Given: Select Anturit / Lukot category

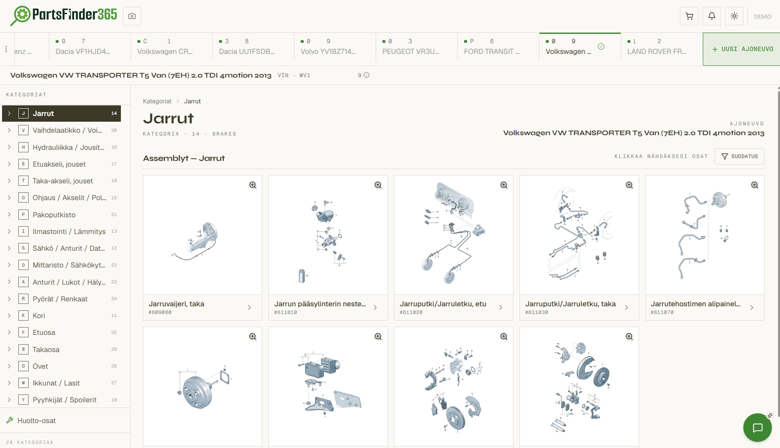Looking at the screenshot, I should click(x=62, y=282).
